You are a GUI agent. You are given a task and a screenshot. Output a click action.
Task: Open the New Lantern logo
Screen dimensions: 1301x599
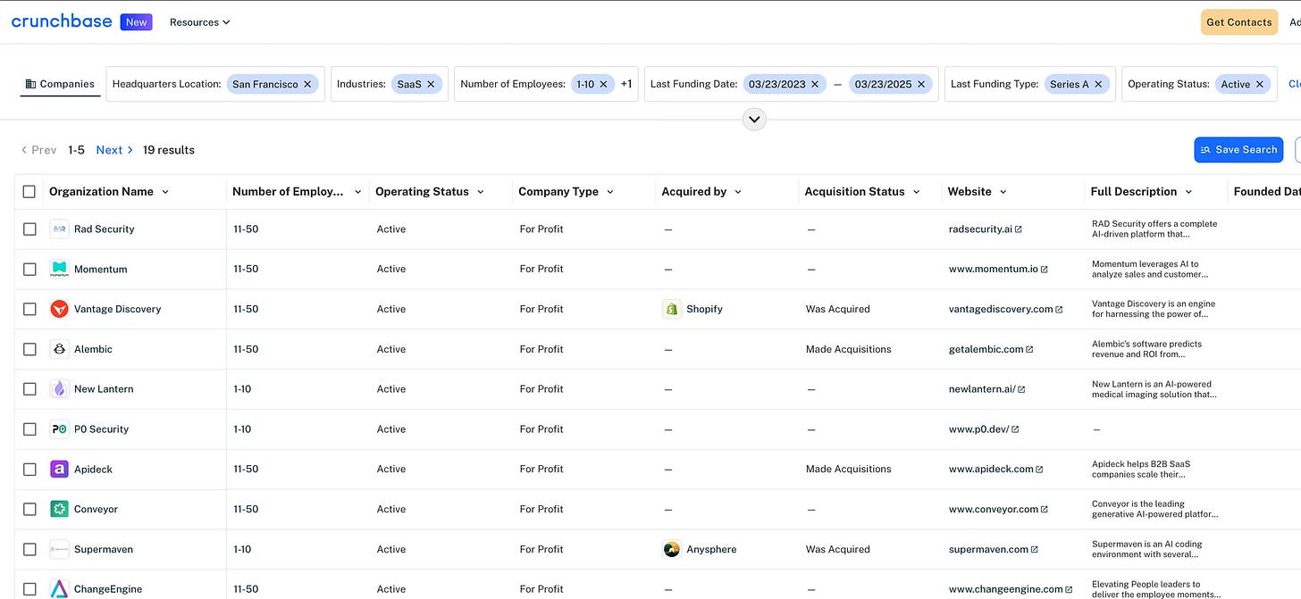click(59, 389)
